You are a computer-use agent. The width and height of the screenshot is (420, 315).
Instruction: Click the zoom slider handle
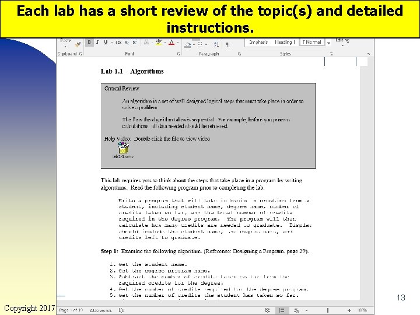[x=328, y=310]
